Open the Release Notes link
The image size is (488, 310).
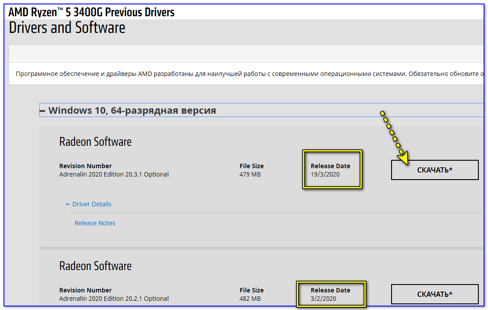(x=95, y=223)
